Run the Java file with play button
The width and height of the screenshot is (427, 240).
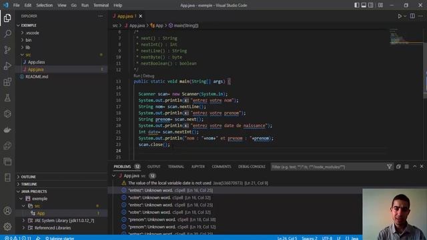[400, 16]
